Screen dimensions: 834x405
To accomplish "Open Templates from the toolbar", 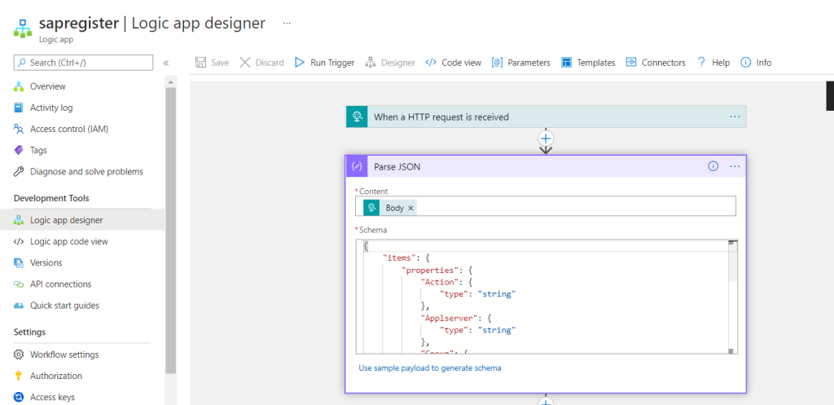I will 588,62.
